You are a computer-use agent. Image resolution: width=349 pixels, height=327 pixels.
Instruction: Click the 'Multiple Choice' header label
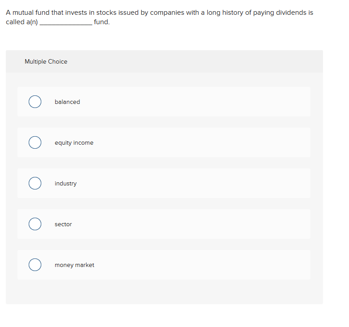coord(46,62)
